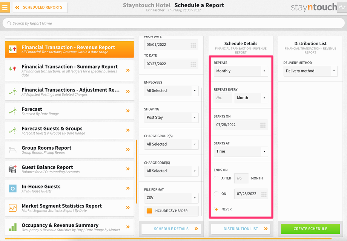
Task: Click the green Create Schedule button
Action: tap(310, 229)
